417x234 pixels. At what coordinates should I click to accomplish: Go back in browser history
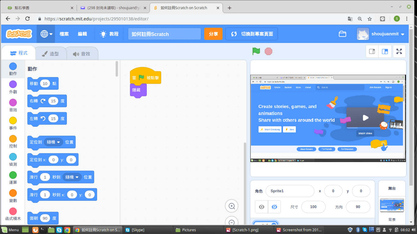(8, 19)
